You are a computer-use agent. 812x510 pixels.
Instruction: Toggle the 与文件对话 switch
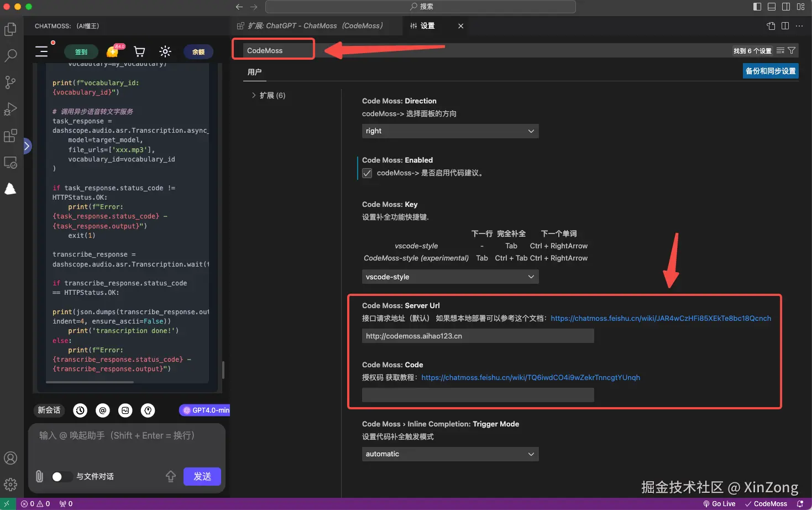[x=62, y=476]
